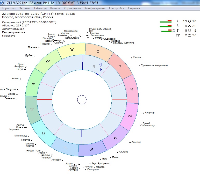Click the Libra sign on the wheel
The height and width of the screenshot is (175, 200).
click(x=43, y=133)
